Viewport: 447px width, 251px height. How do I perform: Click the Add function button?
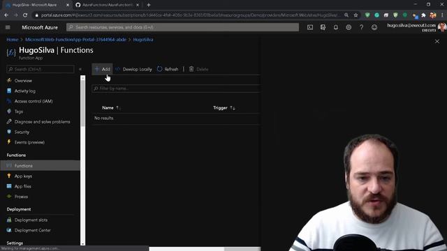(x=102, y=69)
